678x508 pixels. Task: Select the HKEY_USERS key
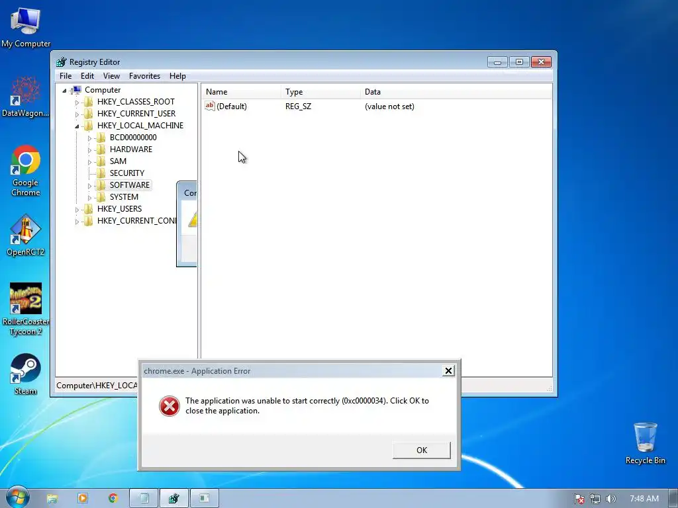click(x=119, y=209)
